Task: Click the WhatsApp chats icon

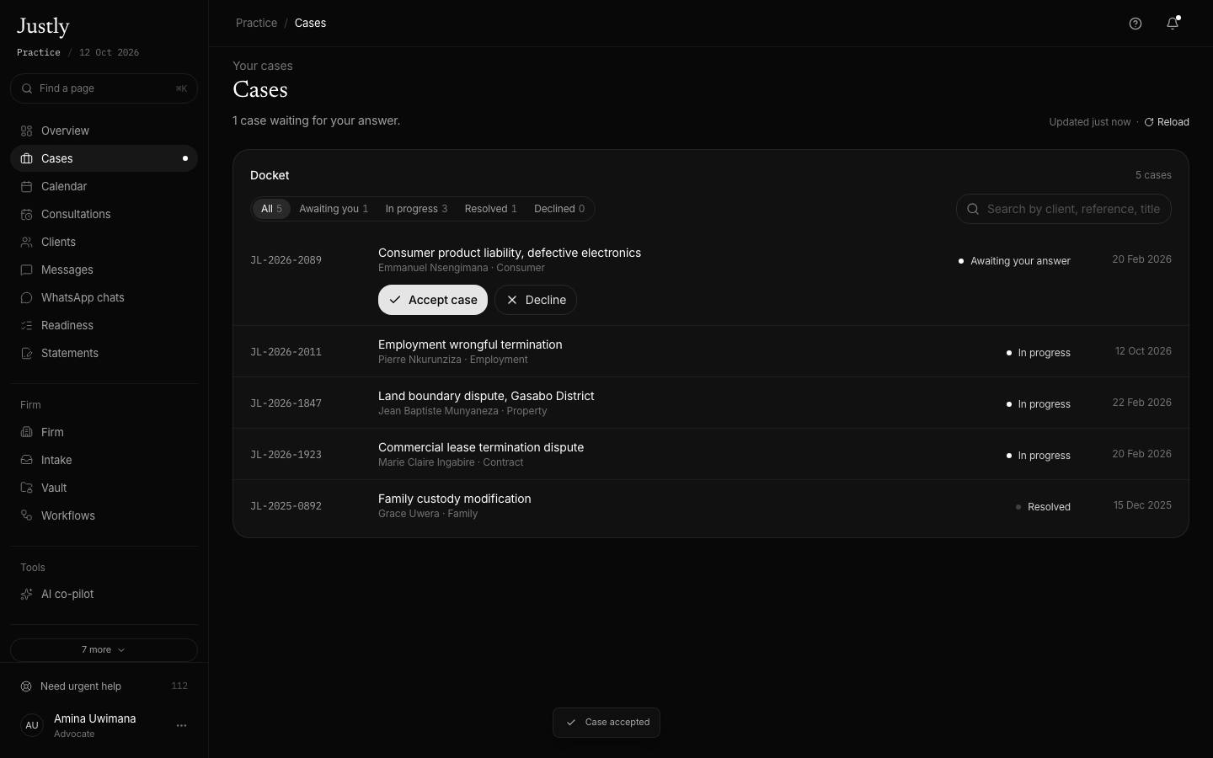Action: click(27, 297)
